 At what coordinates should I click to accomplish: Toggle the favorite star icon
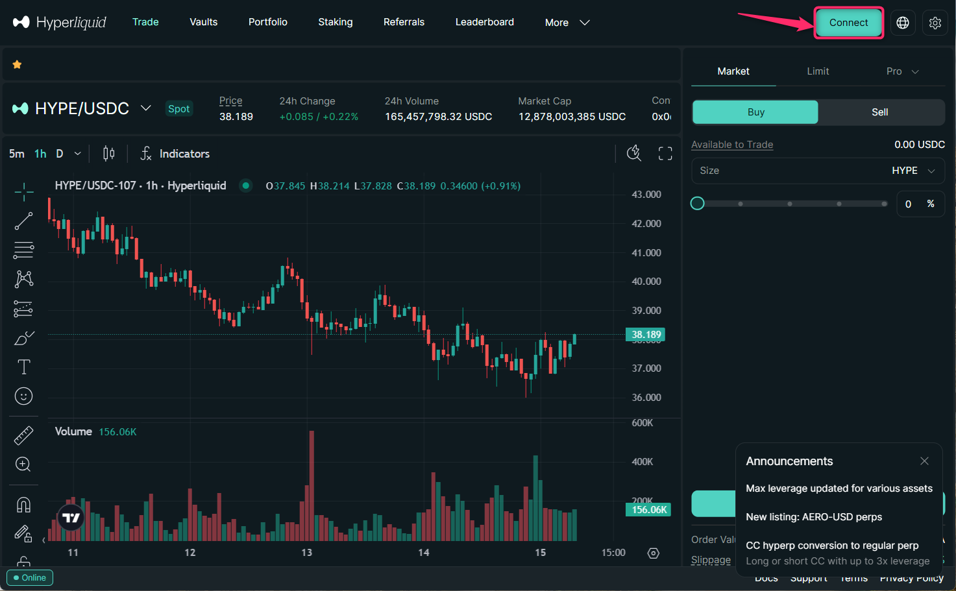tap(18, 64)
